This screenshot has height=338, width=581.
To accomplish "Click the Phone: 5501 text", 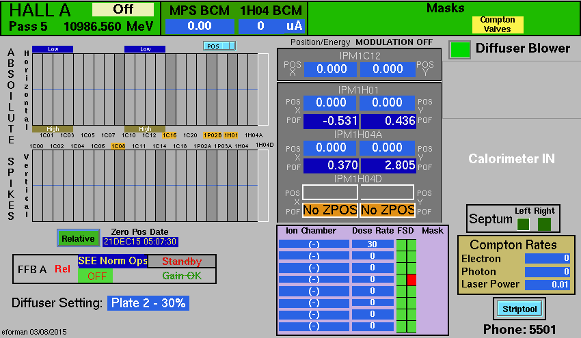I will tap(519, 329).
